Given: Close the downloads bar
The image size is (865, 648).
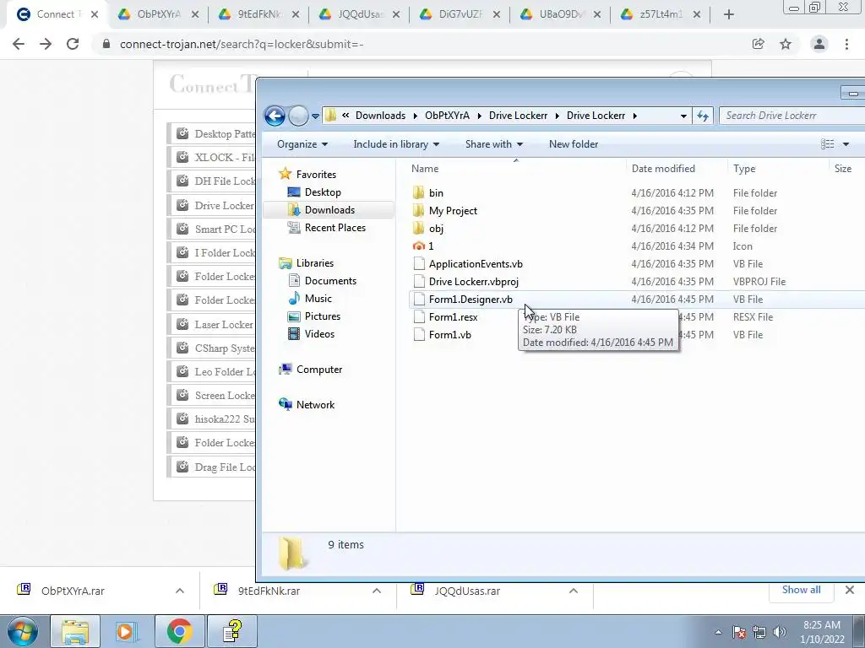Looking at the screenshot, I should coord(850,590).
